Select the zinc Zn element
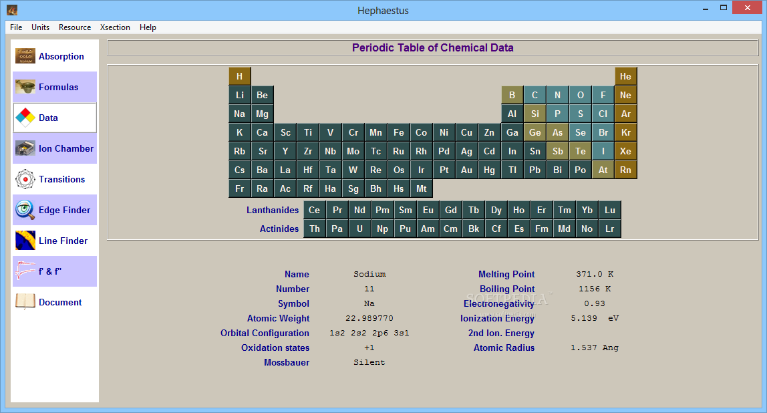 pos(489,132)
